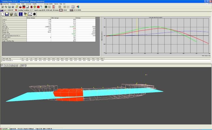Open the Options menu

pos(56,4)
